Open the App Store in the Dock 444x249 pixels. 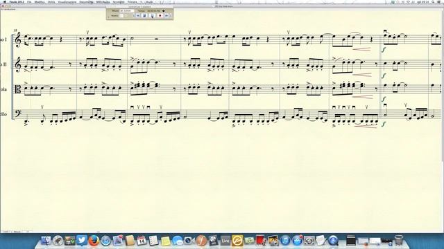click(x=297, y=241)
